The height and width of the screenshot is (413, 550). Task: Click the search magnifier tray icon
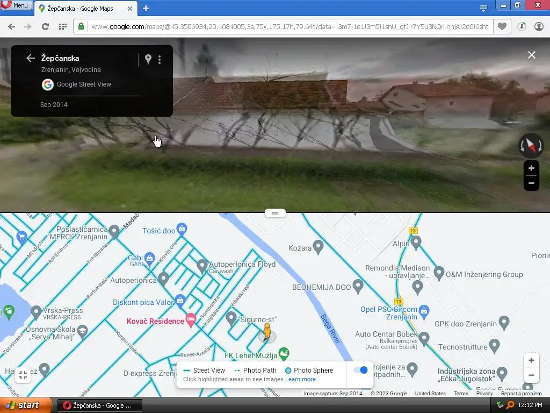(510, 405)
